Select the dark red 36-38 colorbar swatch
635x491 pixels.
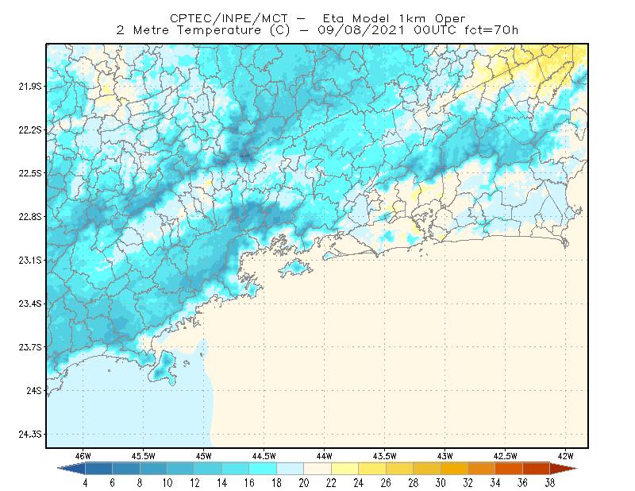pyautogui.click(x=537, y=469)
